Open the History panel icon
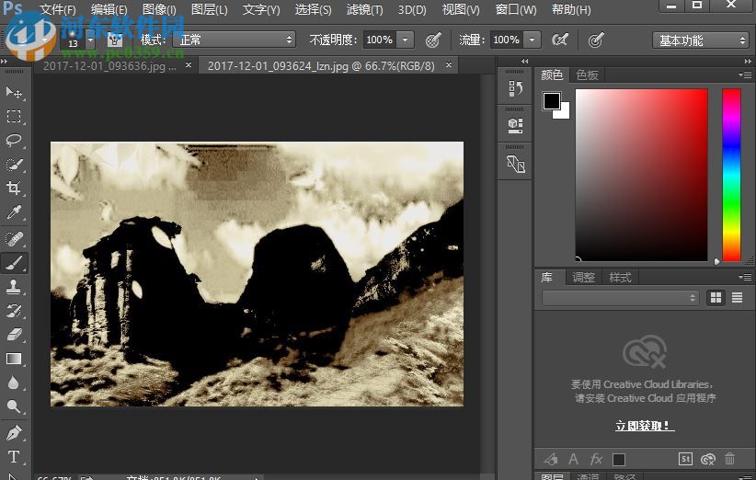756x480 pixels. (x=515, y=88)
